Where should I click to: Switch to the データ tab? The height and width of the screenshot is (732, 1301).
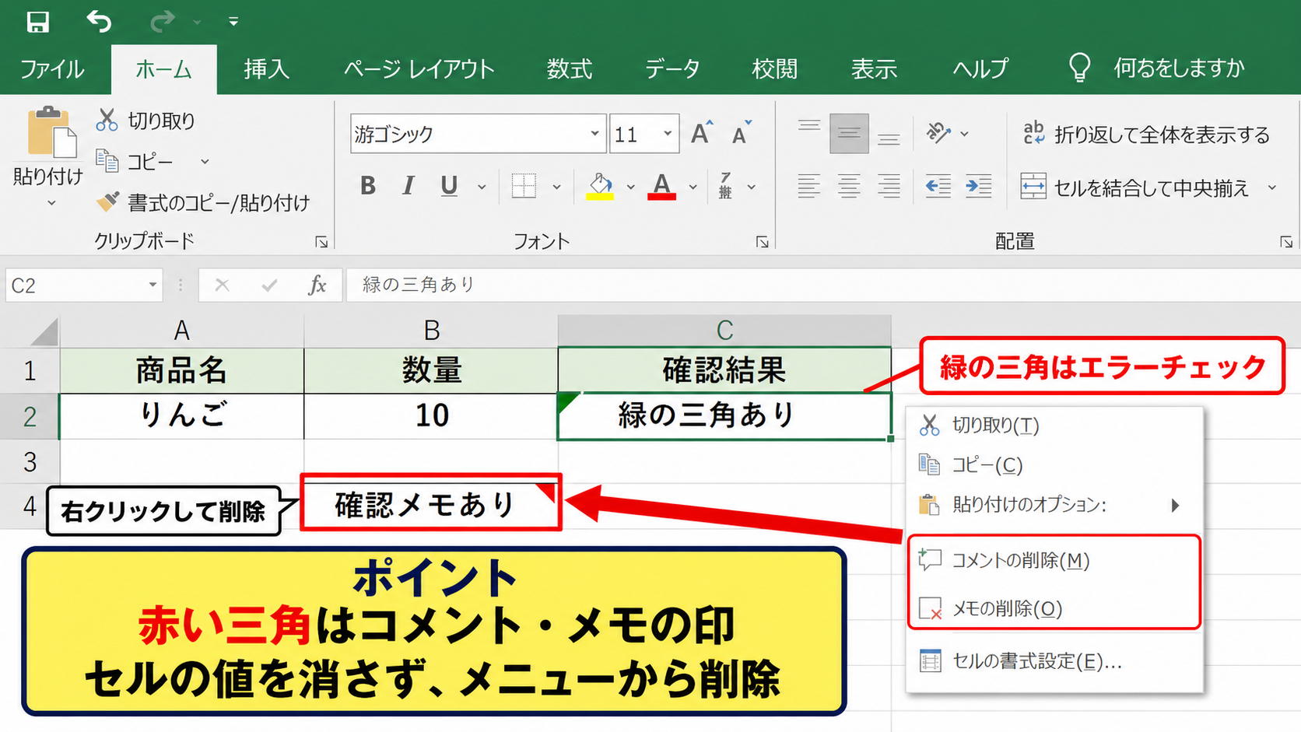click(672, 69)
